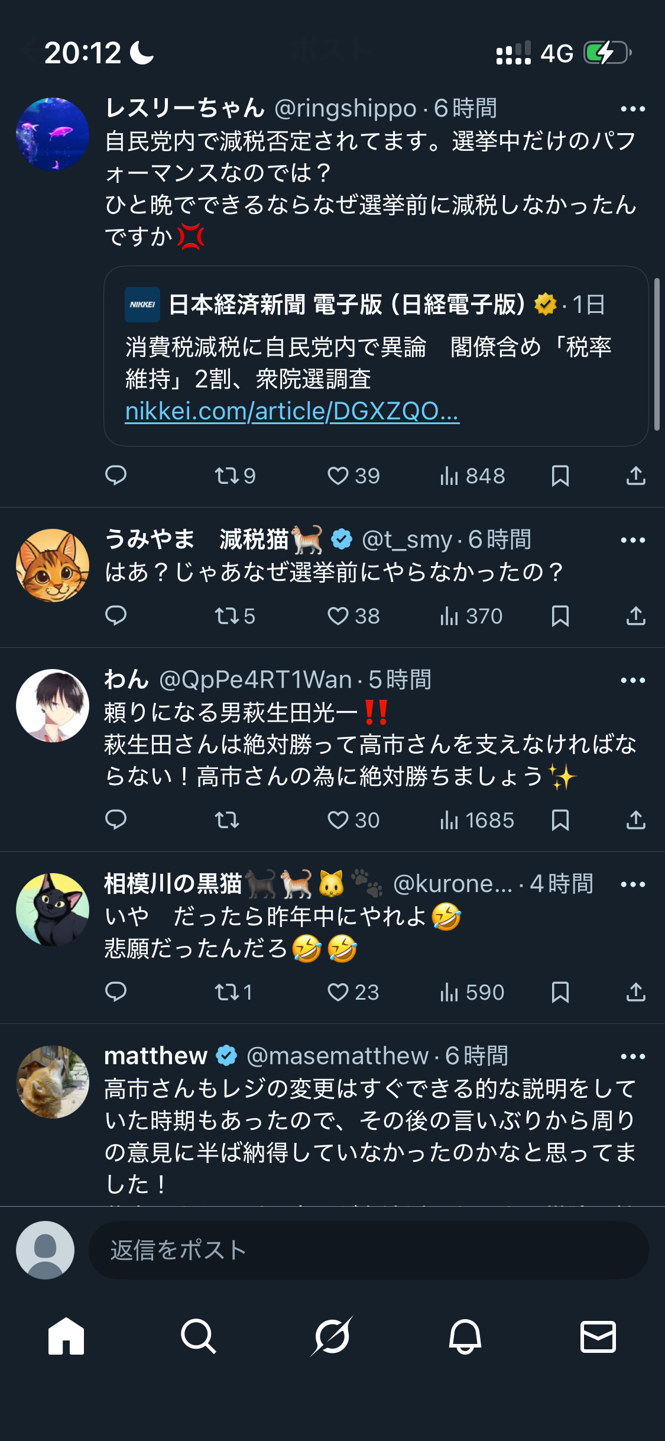This screenshot has width=665, height=1441.
Task: Reply to 相模川の黒猫's post
Action: [x=116, y=992]
